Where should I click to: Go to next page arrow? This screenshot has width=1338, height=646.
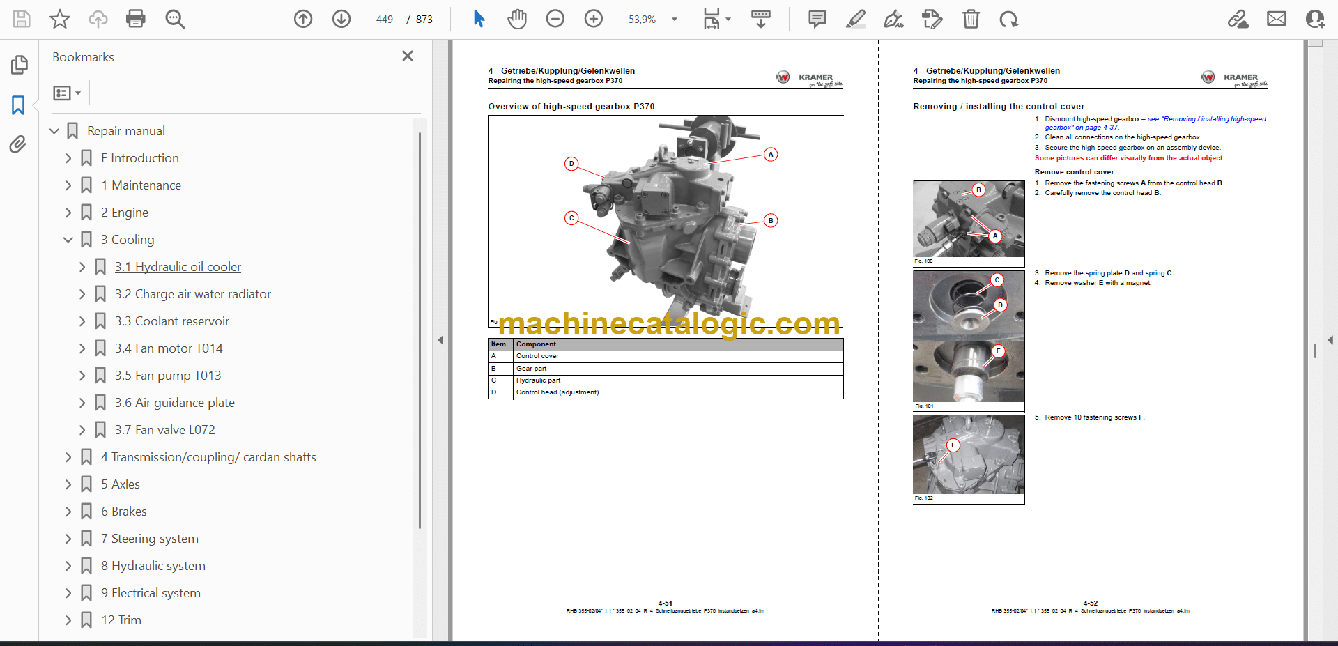coord(341,19)
